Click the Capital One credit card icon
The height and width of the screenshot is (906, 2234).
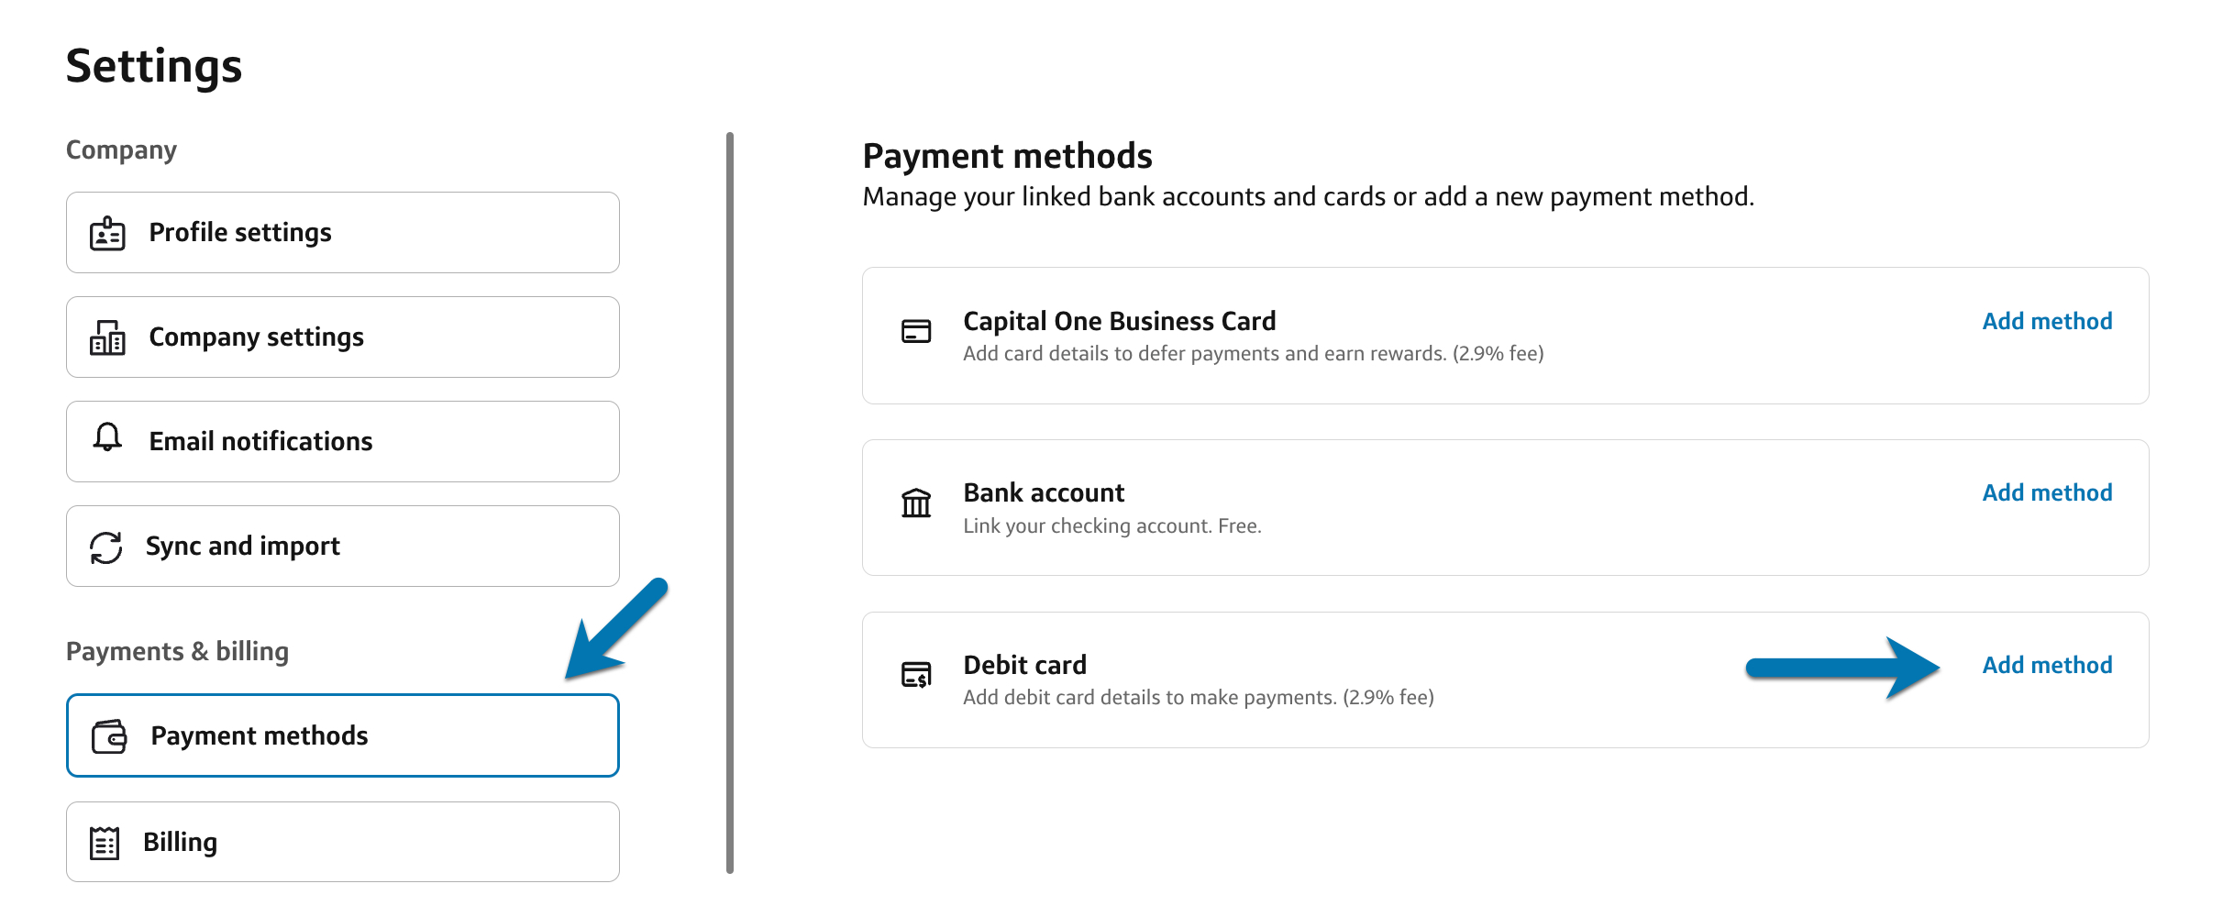tap(916, 331)
